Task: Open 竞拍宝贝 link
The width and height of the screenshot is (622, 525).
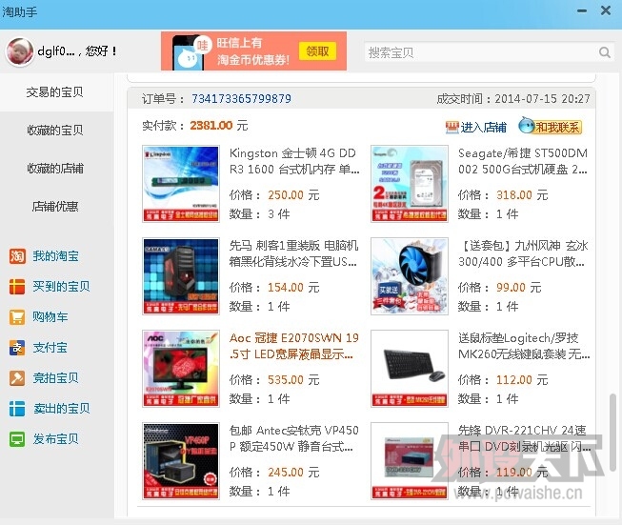Action: 55,378
